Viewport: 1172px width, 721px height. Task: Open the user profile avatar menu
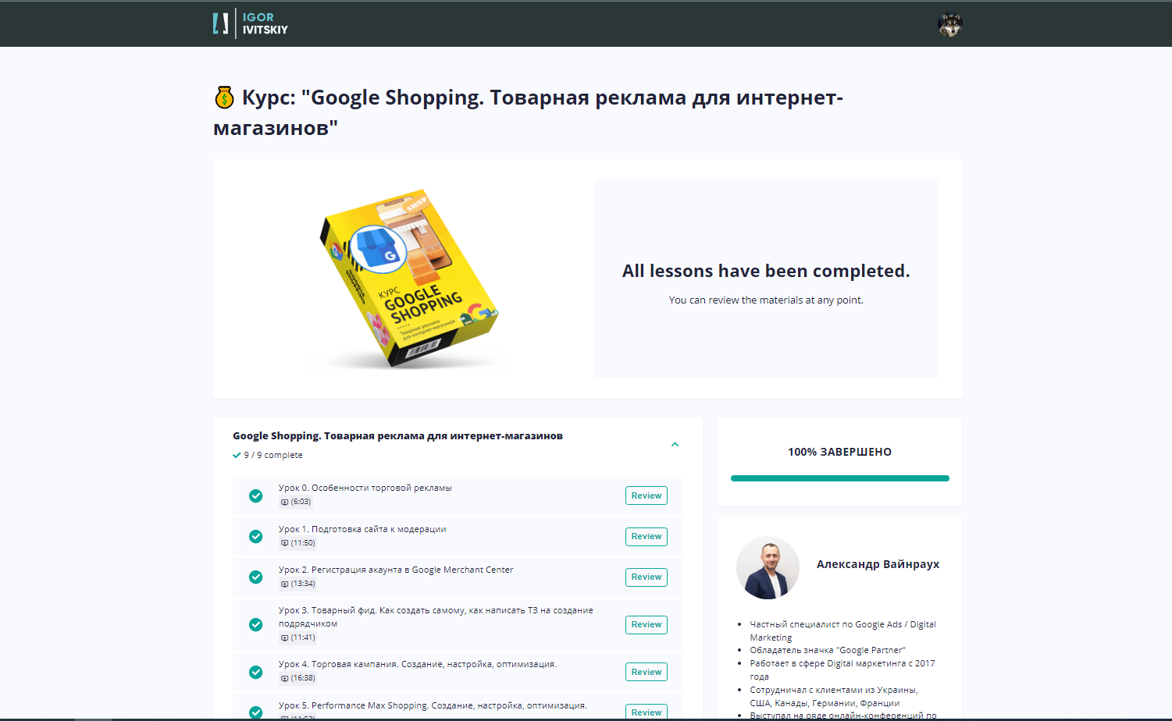pyautogui.click(x=949, y=25)
